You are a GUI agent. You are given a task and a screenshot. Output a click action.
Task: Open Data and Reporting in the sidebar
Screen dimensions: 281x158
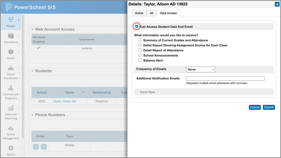(x=11, y=112)
